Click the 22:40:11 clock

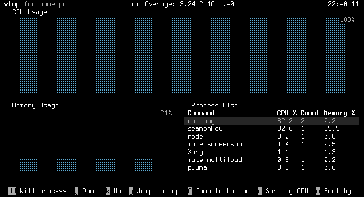click(344, 4)
